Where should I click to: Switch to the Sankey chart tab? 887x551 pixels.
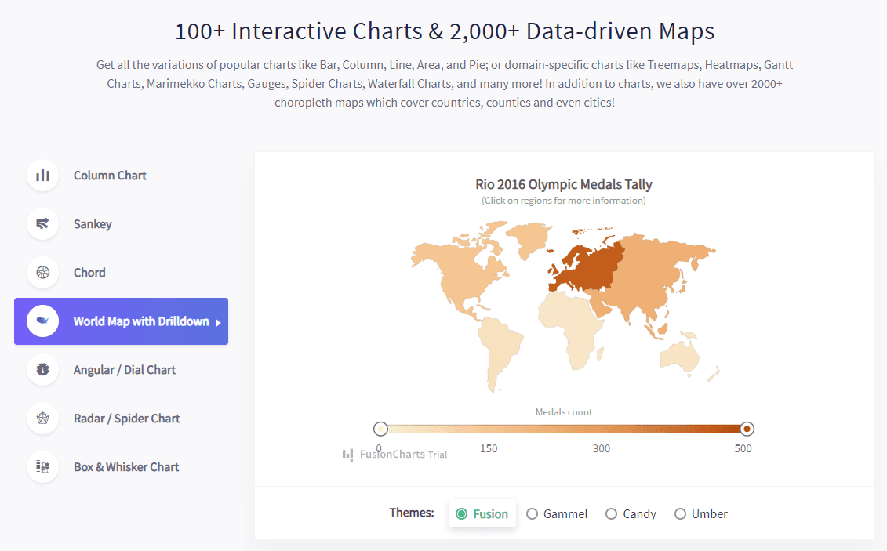(93, 224)
